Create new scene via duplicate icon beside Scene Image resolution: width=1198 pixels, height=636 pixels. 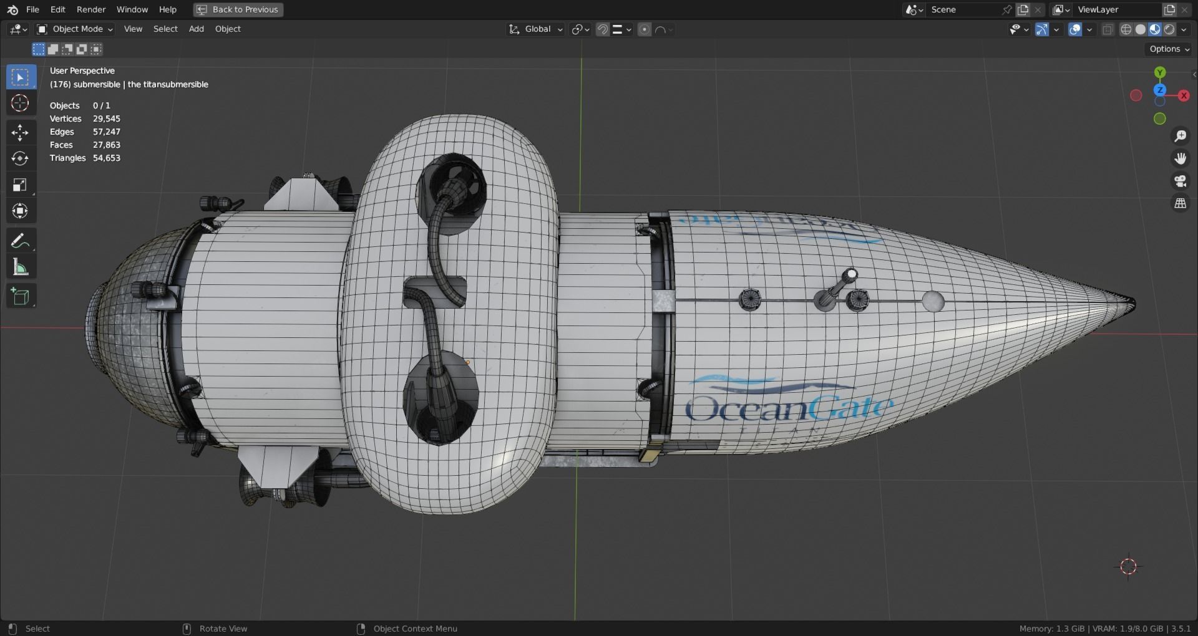1023,9
